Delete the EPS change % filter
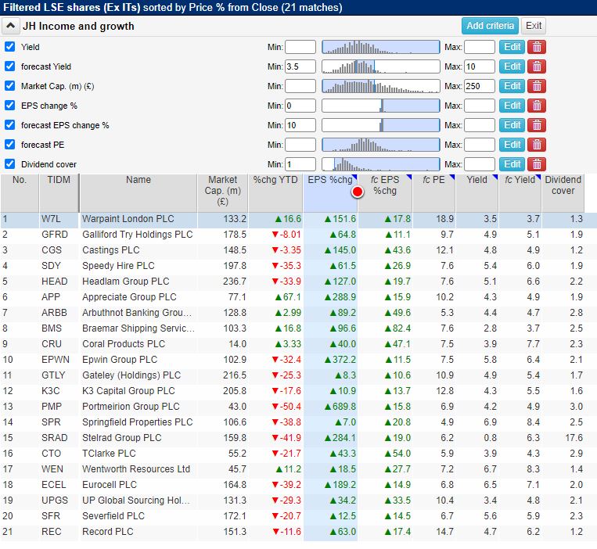Image resolution: width=597 pixels, height=549 pixels. (536, 106)
